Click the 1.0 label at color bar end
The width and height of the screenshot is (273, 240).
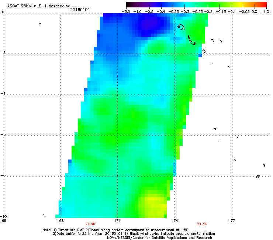pos(266,12)
